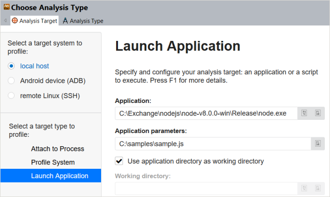330x197 pixels.
Task: Click the crosshair icon on Analysis Target tab
Action: coord(15,21)
